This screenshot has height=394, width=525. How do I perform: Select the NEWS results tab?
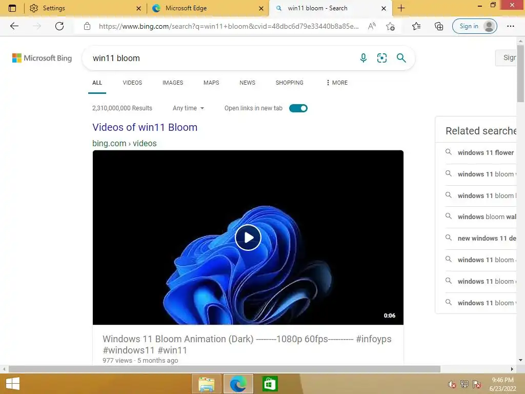coord(248,83)
